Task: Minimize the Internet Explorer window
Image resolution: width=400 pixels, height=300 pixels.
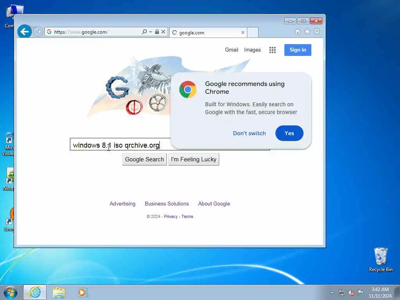Action: click(290, 21)
